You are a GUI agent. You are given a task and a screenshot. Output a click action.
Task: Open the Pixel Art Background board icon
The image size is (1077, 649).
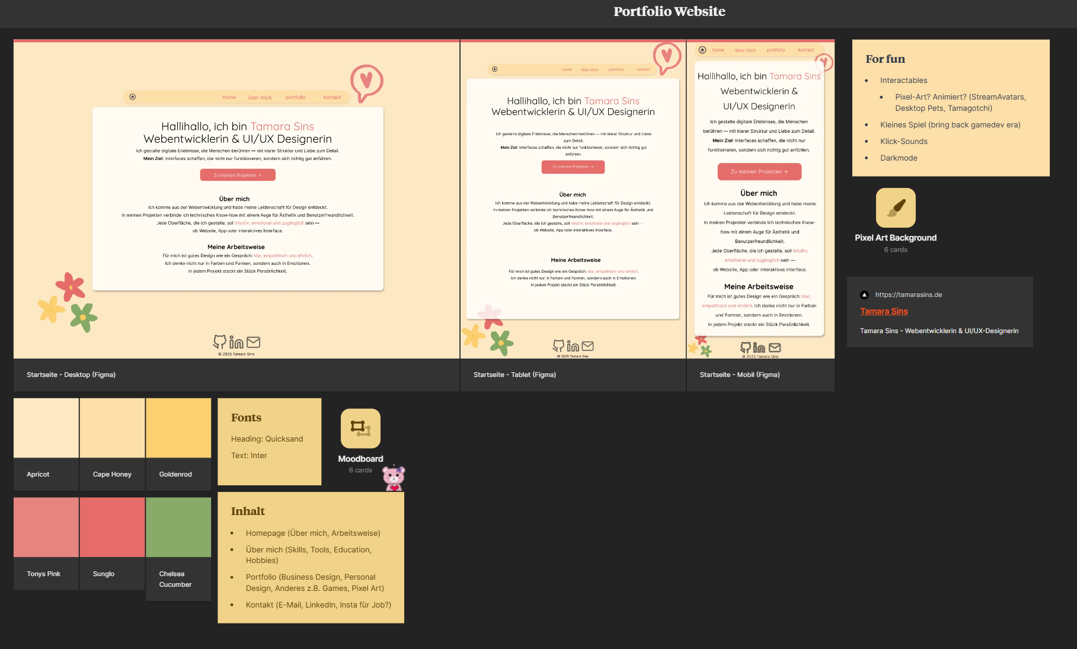895,208
